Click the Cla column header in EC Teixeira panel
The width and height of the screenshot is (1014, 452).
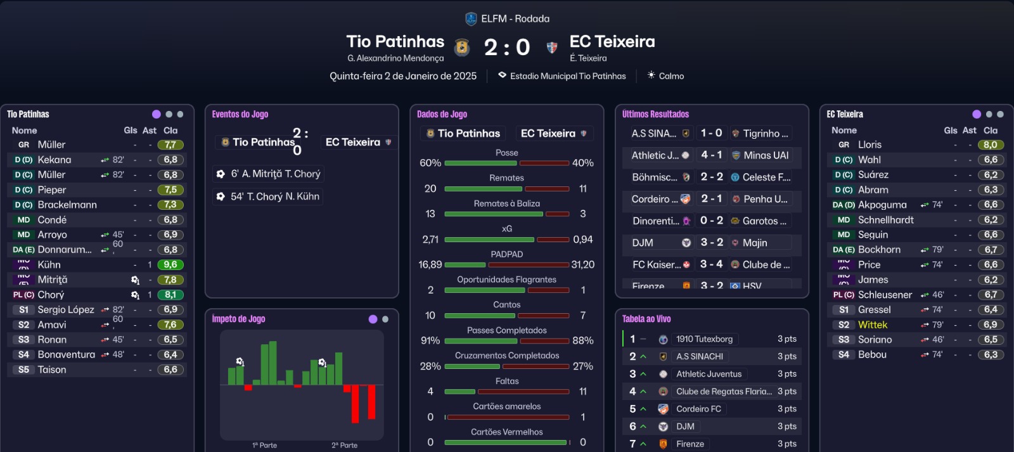click(x=990, y=130)
